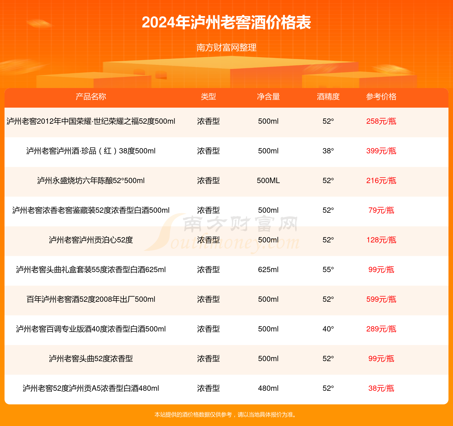This screenshot has width=453, height=426.
Task: Click price 38元/瓶
Action: click(381, 388)
